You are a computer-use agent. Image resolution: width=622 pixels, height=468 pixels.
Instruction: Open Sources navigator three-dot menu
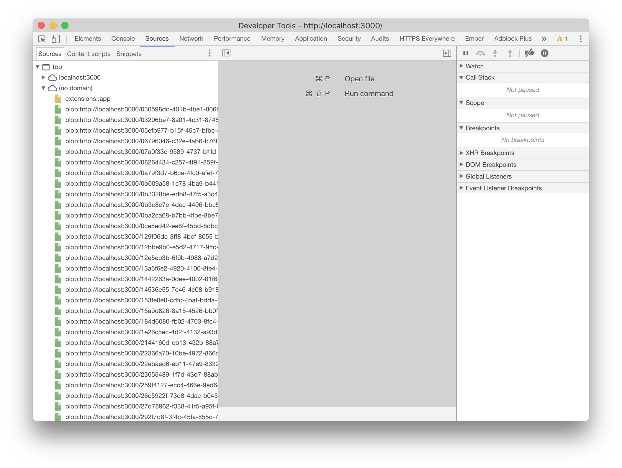209,53
